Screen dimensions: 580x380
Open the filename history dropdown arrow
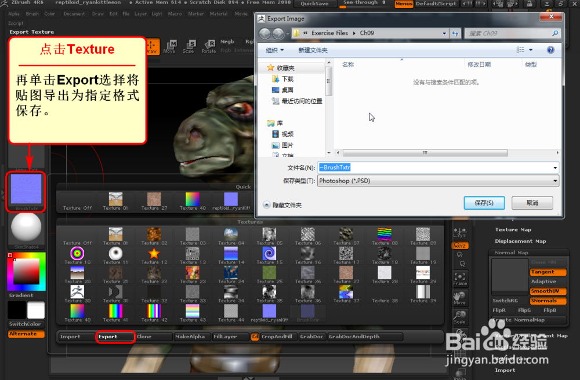click(555, 167)
